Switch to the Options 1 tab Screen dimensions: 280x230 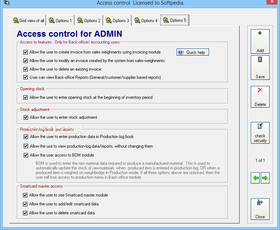pyautogui.click(x=60, y=21)
